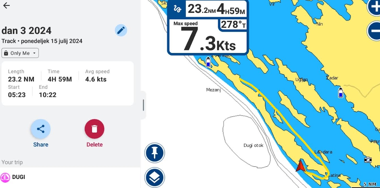Image resolution: width=380 pixels, height=188 pixels.
Task: Zoom in the map with plus button
Action: 374,7
